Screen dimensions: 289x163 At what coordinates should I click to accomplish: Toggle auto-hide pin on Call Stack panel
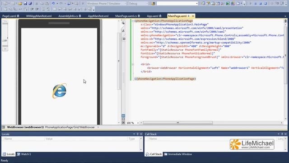point(282,134)
